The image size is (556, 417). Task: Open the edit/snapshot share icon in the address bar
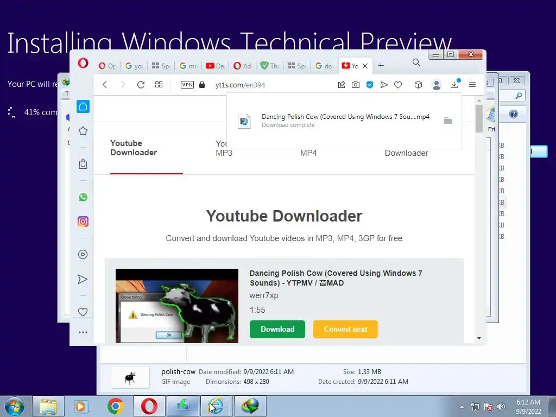coord(342,85)
